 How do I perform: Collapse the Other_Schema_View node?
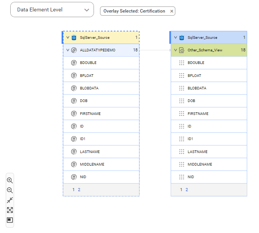click(x=175, y=50)
